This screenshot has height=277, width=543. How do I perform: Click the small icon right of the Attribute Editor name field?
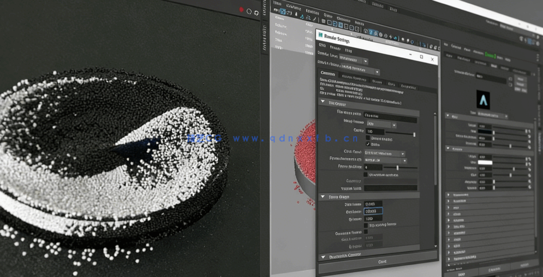coord(510,78)
